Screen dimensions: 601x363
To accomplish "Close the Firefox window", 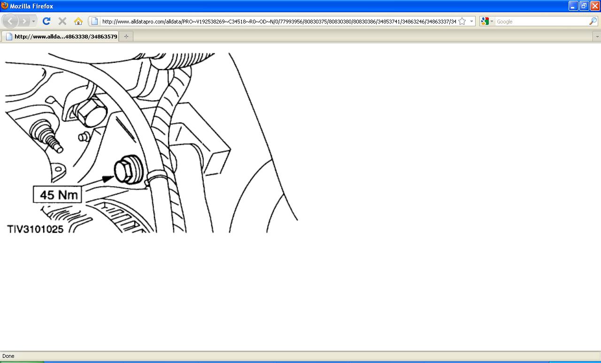I will pyautogui.click(x=595, y=6).
